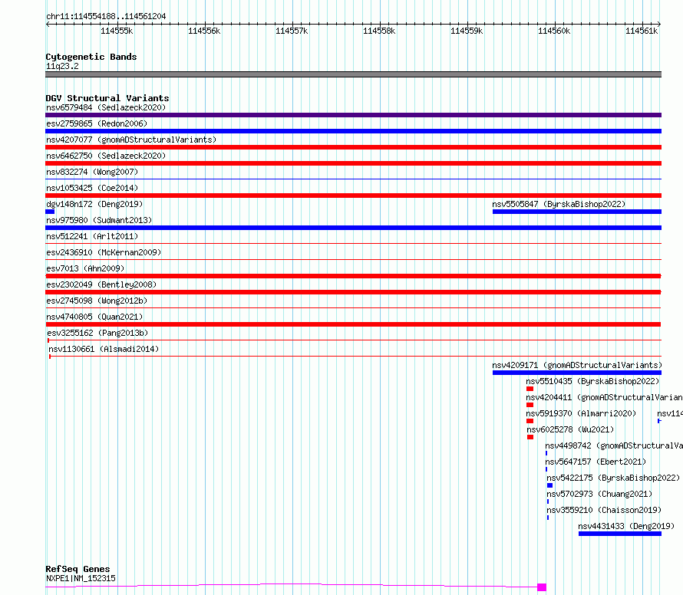This screenshot has width=683, height=595.
Task: Click the red nsv5510435 variant block
Action: point(530,389)
